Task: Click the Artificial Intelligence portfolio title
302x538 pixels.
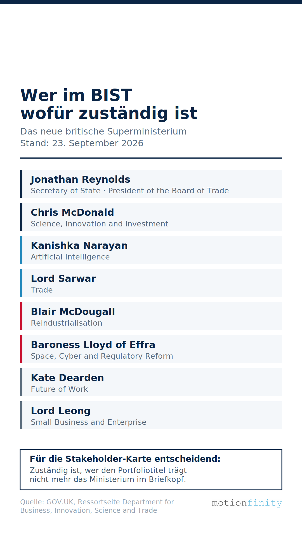Action: (70, 257)
